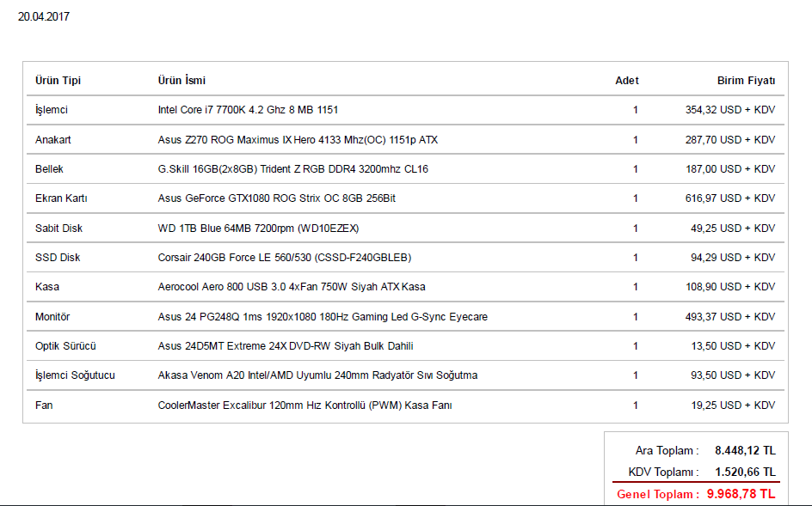Click the Ara Toplam label
812x506 pixels.
pyautogui.click(x=667, y=451)
